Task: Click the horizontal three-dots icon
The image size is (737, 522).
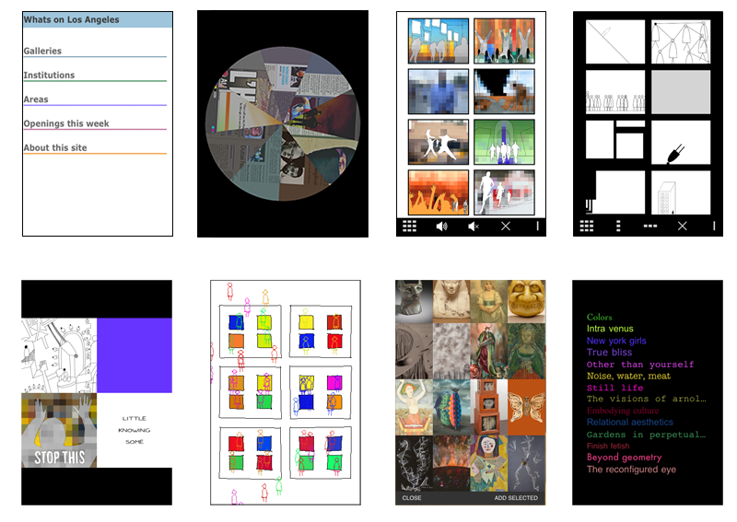Action: [649, 226]
